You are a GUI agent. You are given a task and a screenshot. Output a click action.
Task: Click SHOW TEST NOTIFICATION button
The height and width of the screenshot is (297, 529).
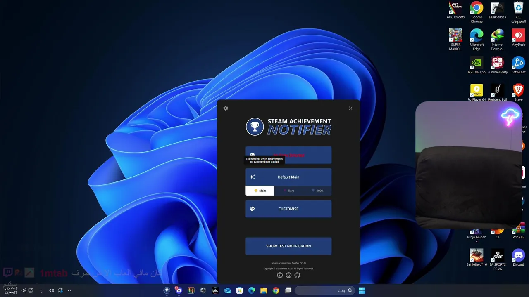tap(288, 246)
